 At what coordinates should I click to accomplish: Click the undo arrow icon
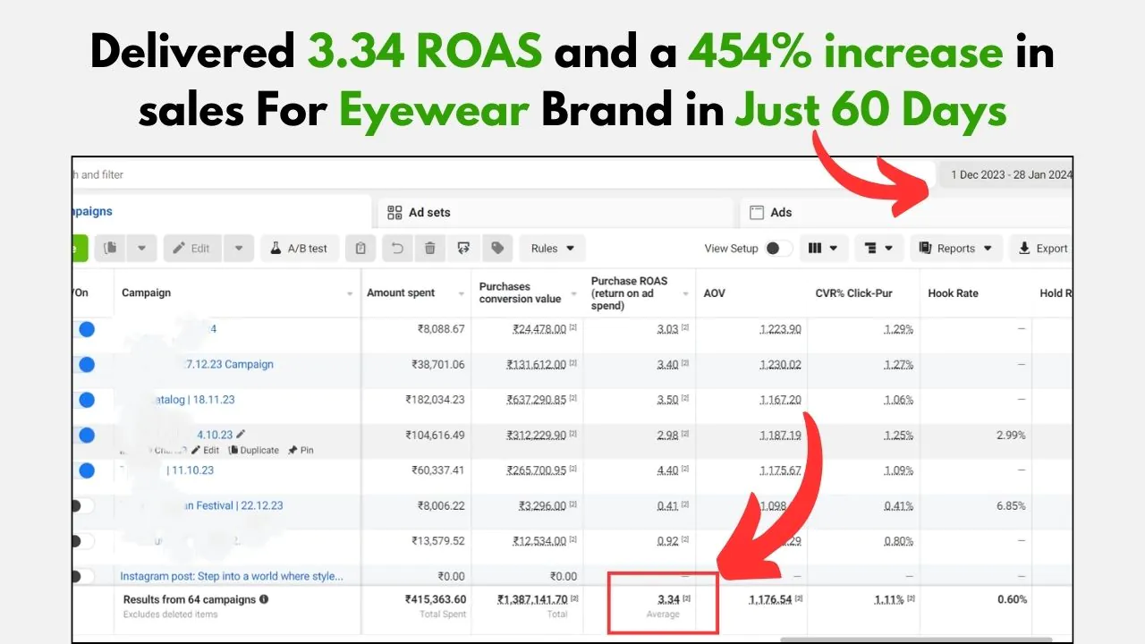point(399,249)
